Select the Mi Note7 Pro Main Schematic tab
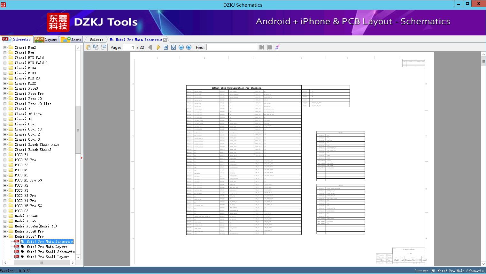Viewport: 486px width, 274px height. click(136, 40)
